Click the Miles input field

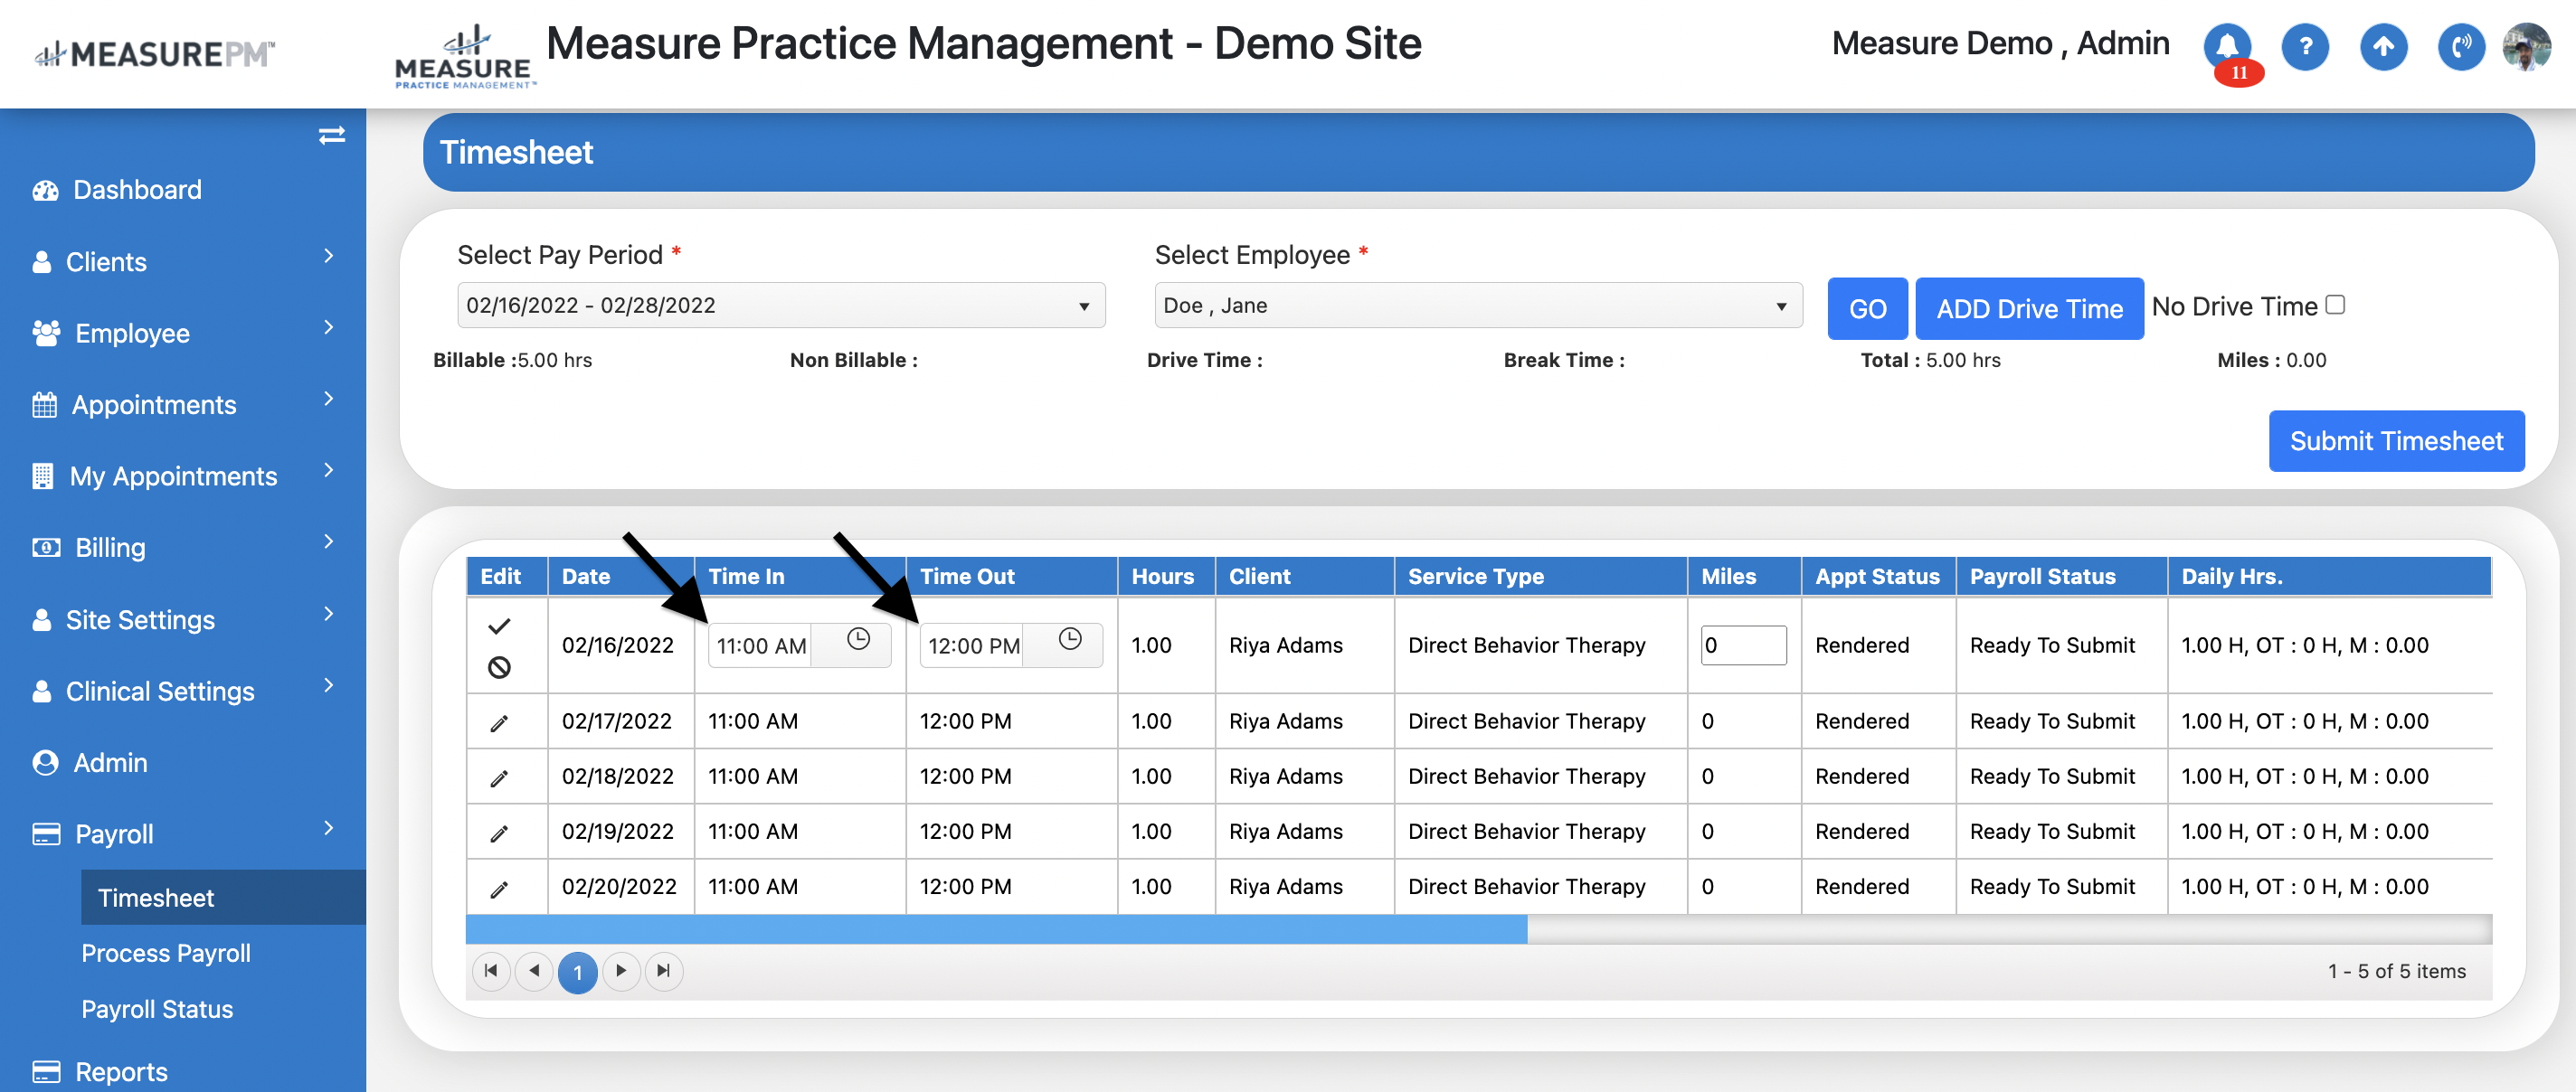[1742, 645]
